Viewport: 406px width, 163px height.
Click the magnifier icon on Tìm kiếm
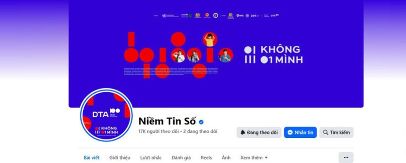pyautogui.click(x=326, y=132)
